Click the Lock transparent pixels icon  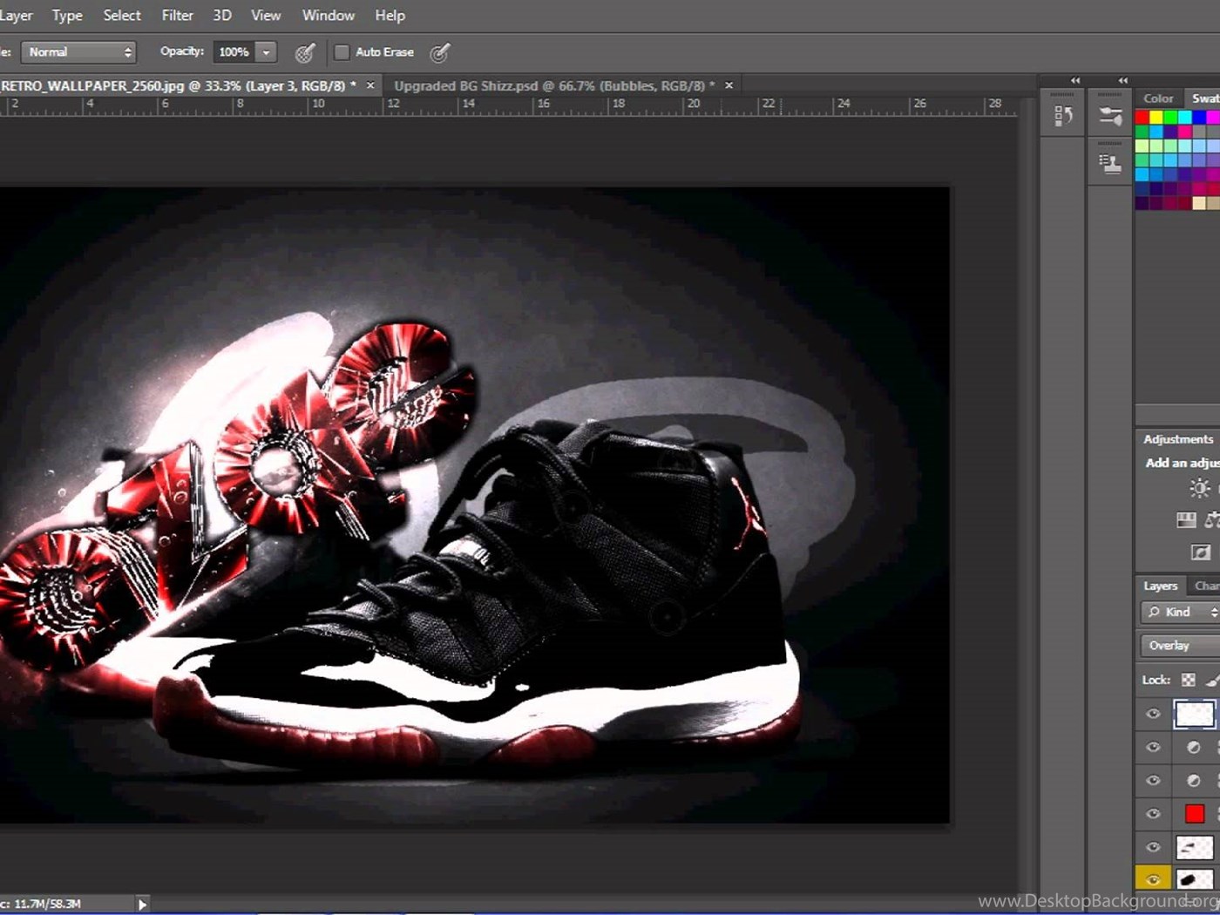click(1188, 680)
